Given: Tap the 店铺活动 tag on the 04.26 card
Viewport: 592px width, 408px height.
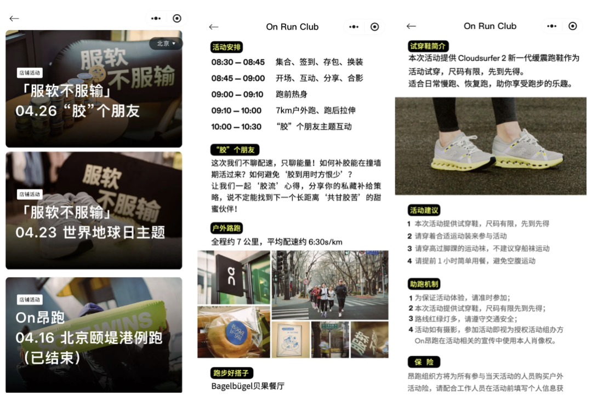Looking at the screenshot, I should [30, 73].
